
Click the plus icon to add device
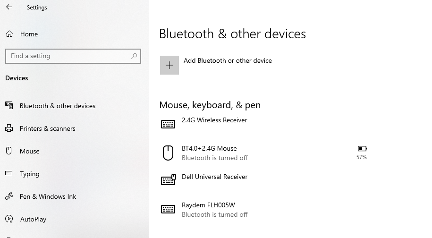(169, 65)
